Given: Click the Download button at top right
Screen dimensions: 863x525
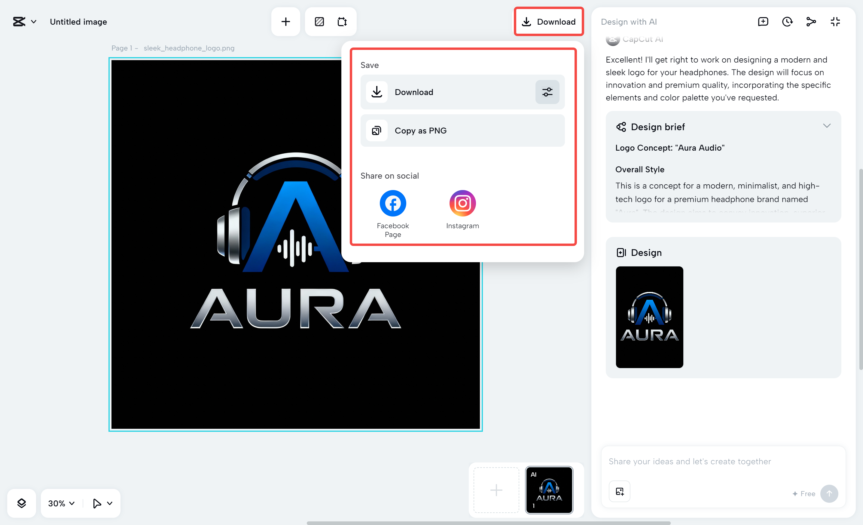Looking at the screenshot, I should click(549, 21).
